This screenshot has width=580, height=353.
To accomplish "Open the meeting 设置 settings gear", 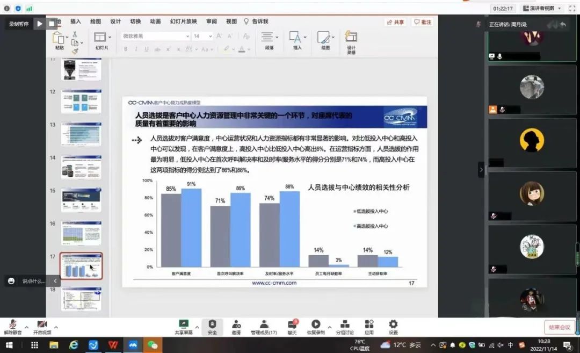I will click(393, 327).
